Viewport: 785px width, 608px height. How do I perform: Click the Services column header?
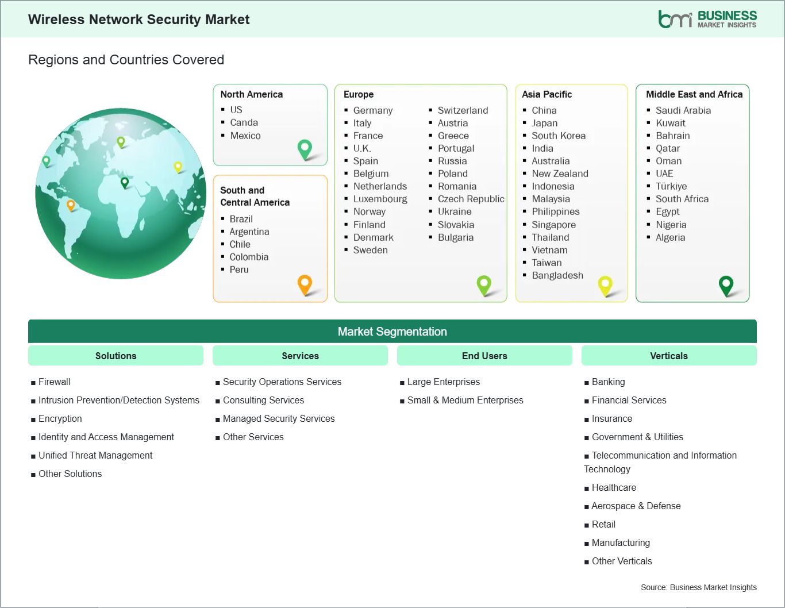tap(300, 355)
